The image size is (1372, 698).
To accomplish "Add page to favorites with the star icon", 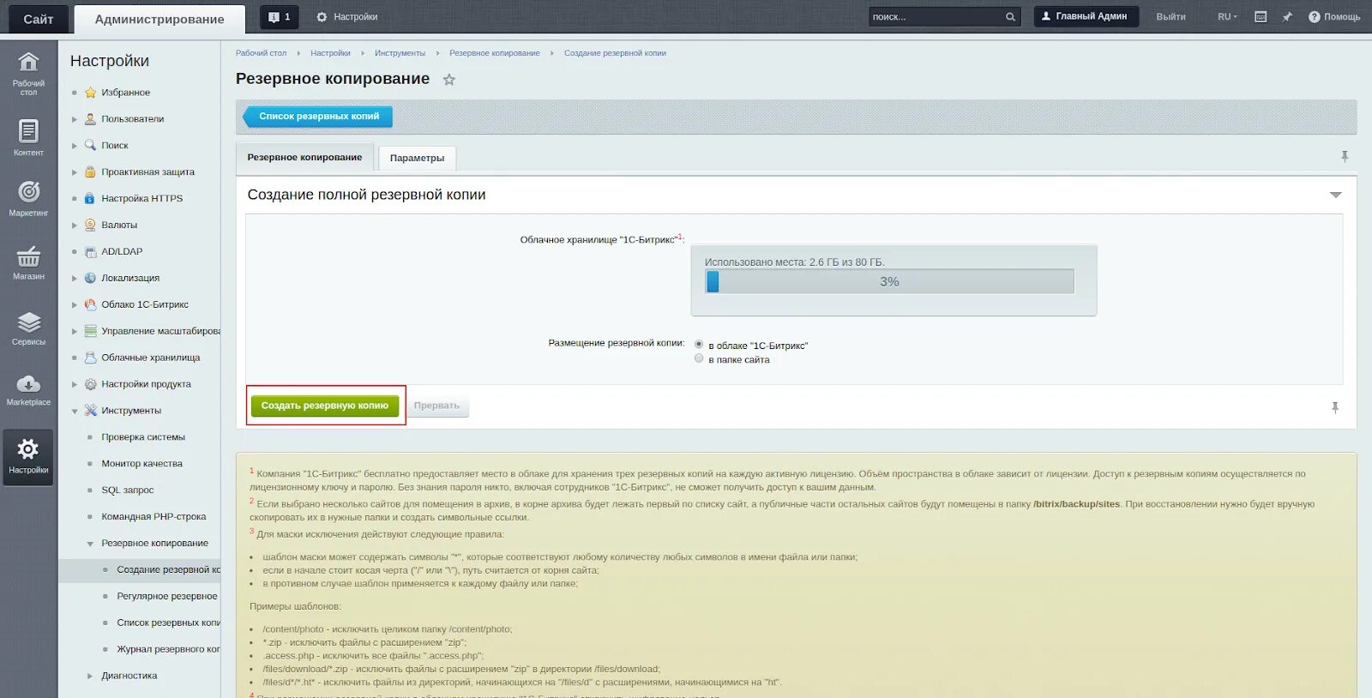I will click(448, 80).
